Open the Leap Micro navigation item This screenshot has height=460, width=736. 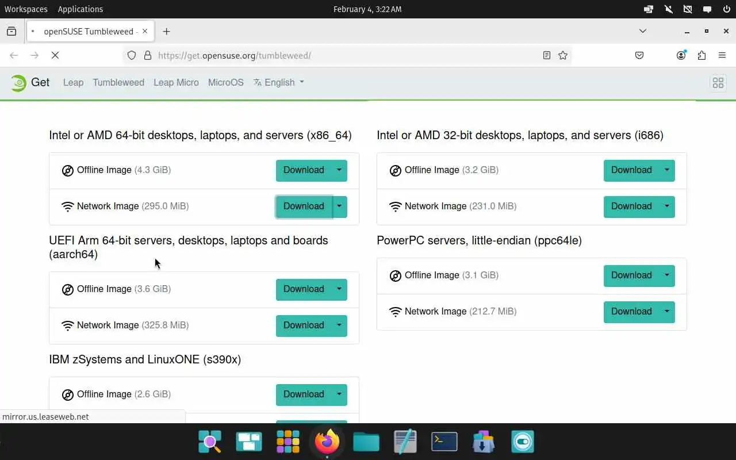coord(176,82)
